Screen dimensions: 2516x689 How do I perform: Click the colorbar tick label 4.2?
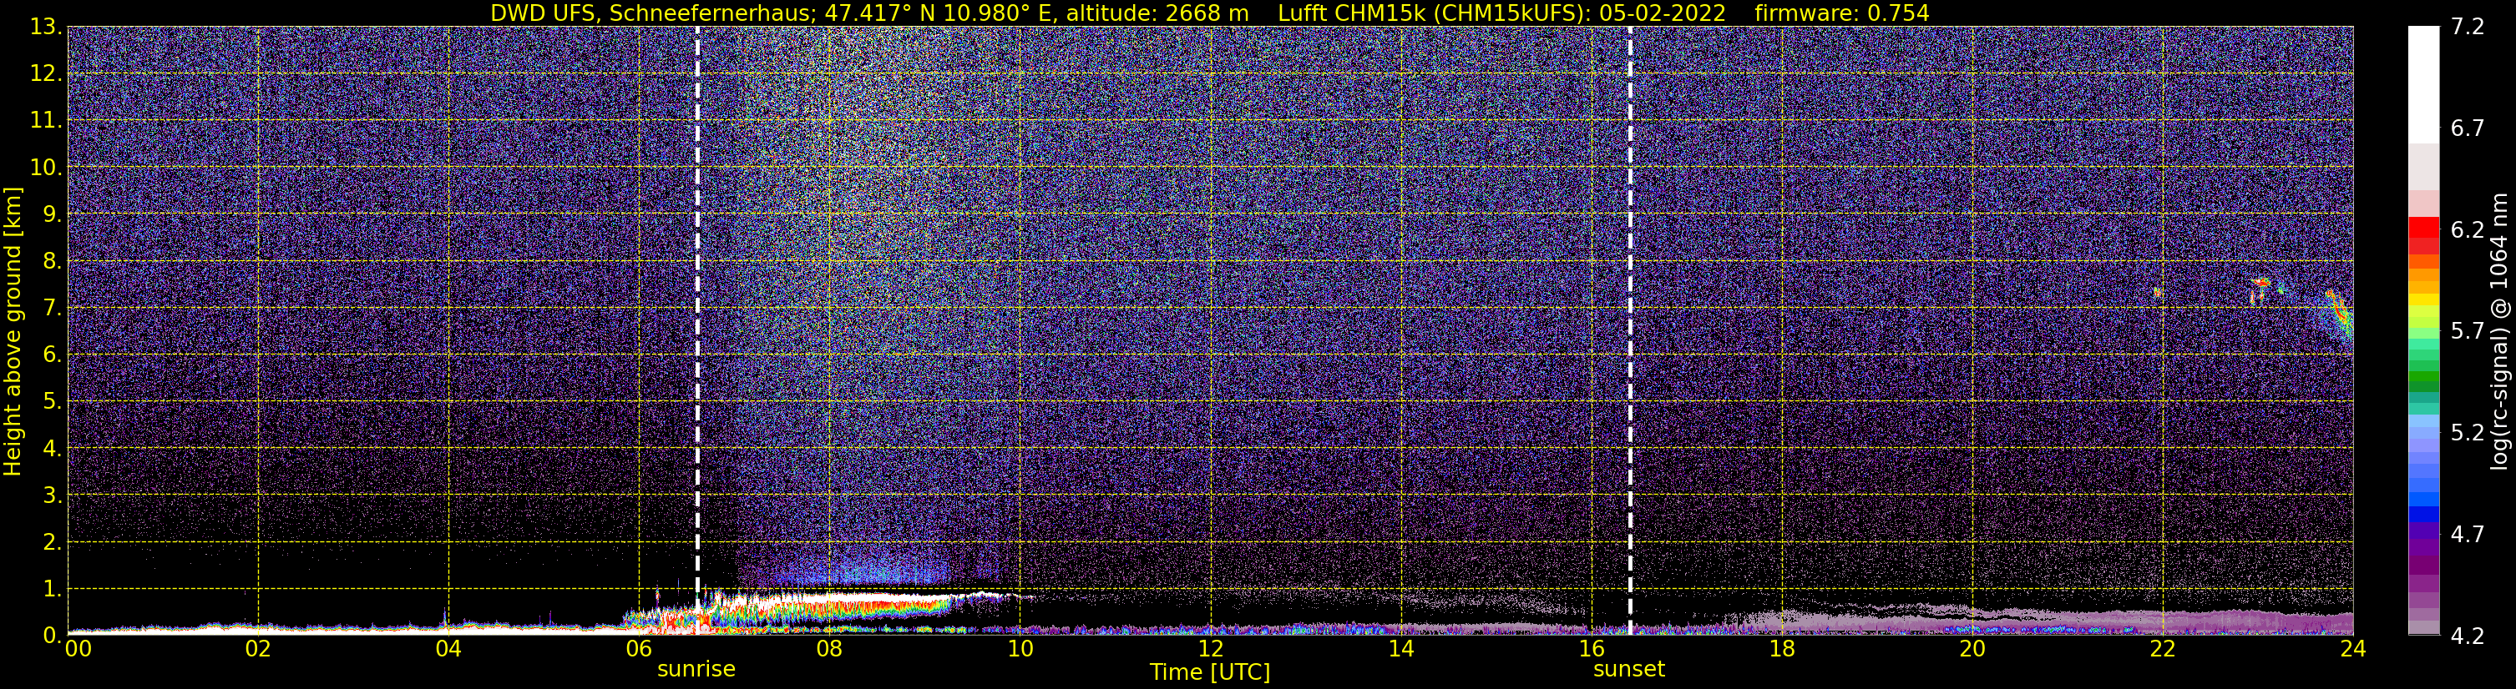pyautogui.click(x=2468, y=636)
